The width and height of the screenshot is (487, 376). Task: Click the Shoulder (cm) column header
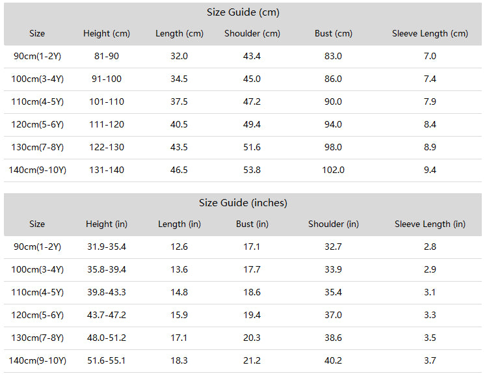coord(252,33)
